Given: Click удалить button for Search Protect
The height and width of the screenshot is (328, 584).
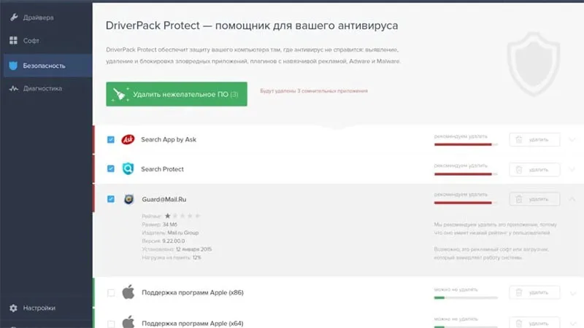Looking at the screenshot, I should pyautogui.click(x=534, y=170).
